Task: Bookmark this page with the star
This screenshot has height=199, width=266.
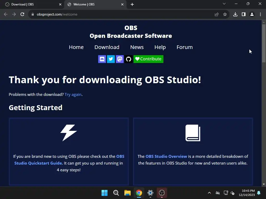Action: click(225, 15)
